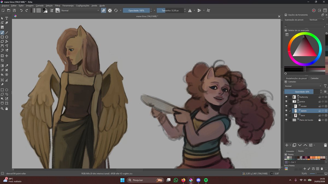Switch to the Gravador tab

[x=290, y=151]
